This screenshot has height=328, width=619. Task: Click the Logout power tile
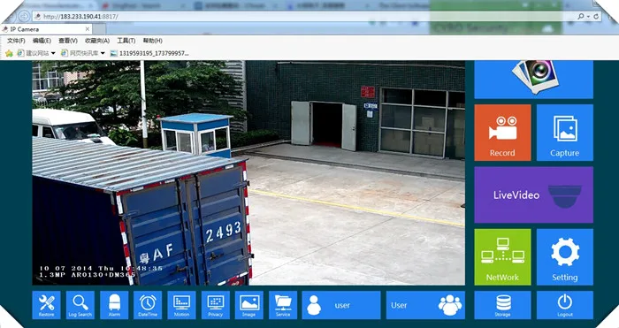coord(565,305)
